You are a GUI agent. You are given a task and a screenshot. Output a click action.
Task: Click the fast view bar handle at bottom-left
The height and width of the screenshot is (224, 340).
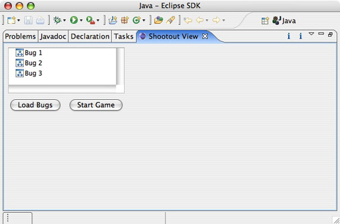point(8,217)
